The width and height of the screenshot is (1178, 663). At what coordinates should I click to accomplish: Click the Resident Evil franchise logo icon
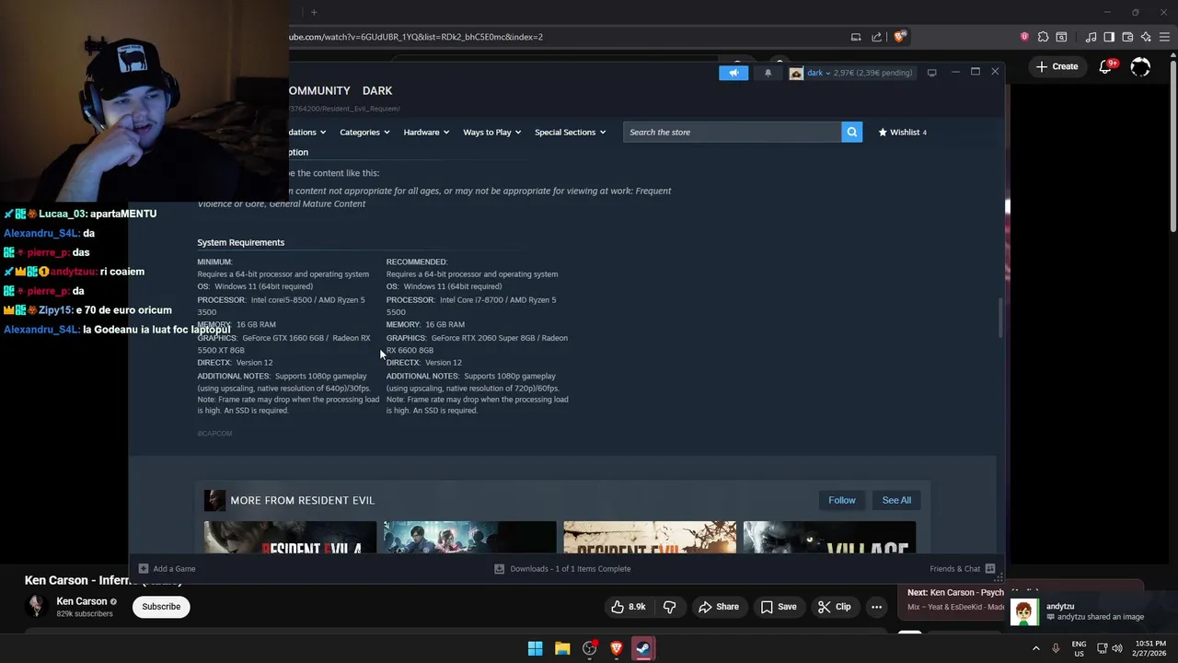(x=214, y=500)
